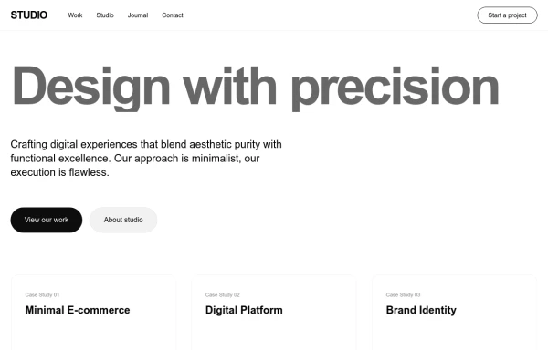Click the phrase Crafting digital experiences

click(74, 144)
